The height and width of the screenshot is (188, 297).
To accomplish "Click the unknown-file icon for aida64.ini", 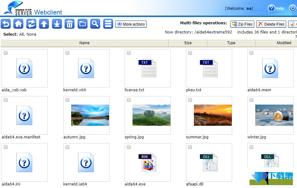I will 24,162.
